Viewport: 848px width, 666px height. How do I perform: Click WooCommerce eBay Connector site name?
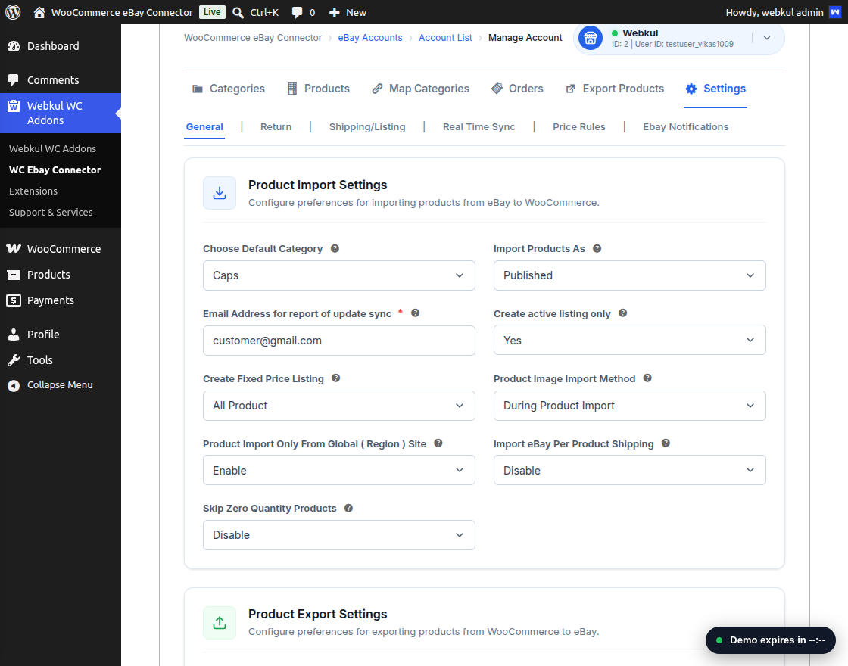[122, 12]
